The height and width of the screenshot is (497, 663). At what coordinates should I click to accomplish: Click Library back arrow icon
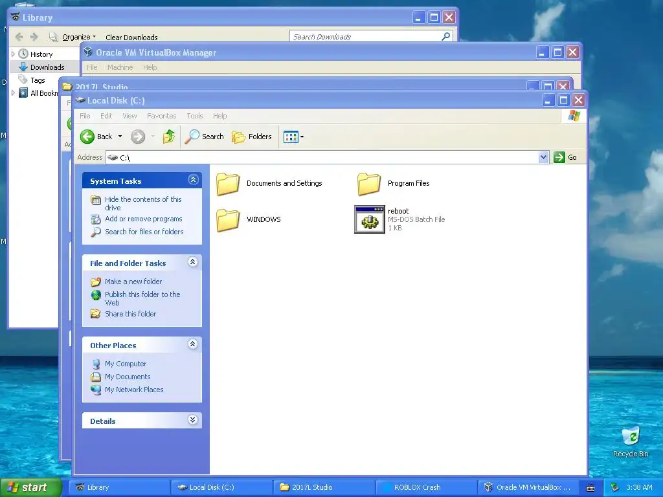click(19, 37)
